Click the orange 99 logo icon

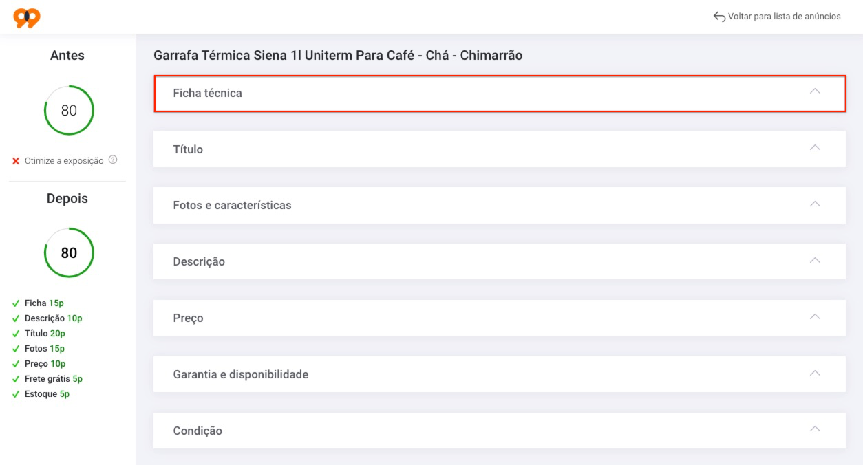[x=27, y=17]
